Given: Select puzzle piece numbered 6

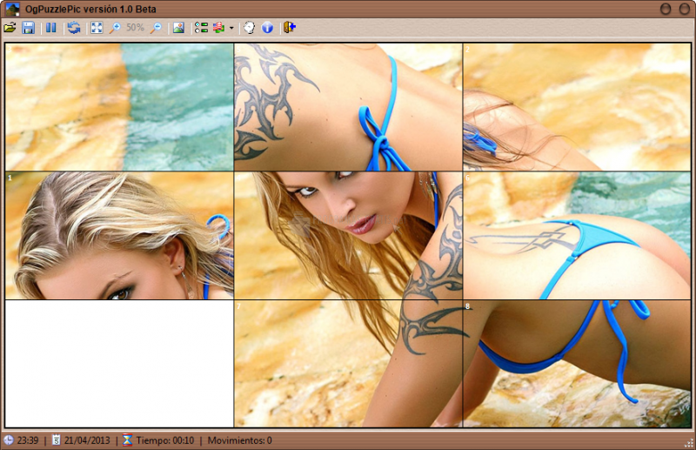Looking at the screenshot, I should (577, 235).
